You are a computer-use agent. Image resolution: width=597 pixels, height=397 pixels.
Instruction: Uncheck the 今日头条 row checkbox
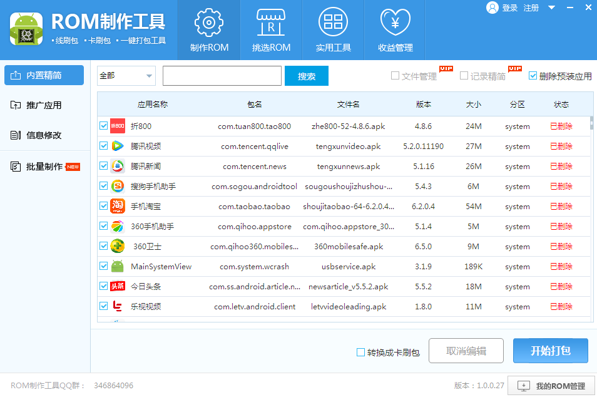[103, 286]
